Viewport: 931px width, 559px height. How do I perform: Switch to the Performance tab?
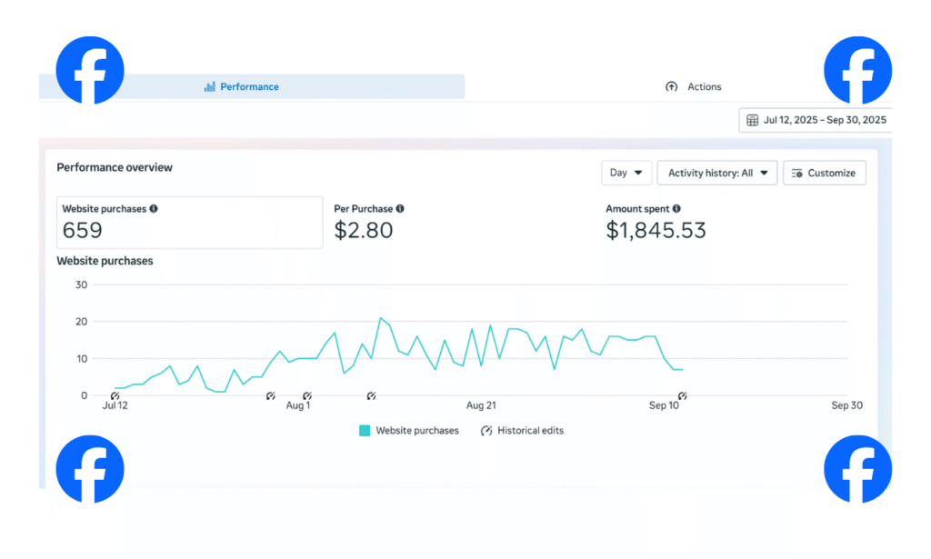(x=252, y=86)
